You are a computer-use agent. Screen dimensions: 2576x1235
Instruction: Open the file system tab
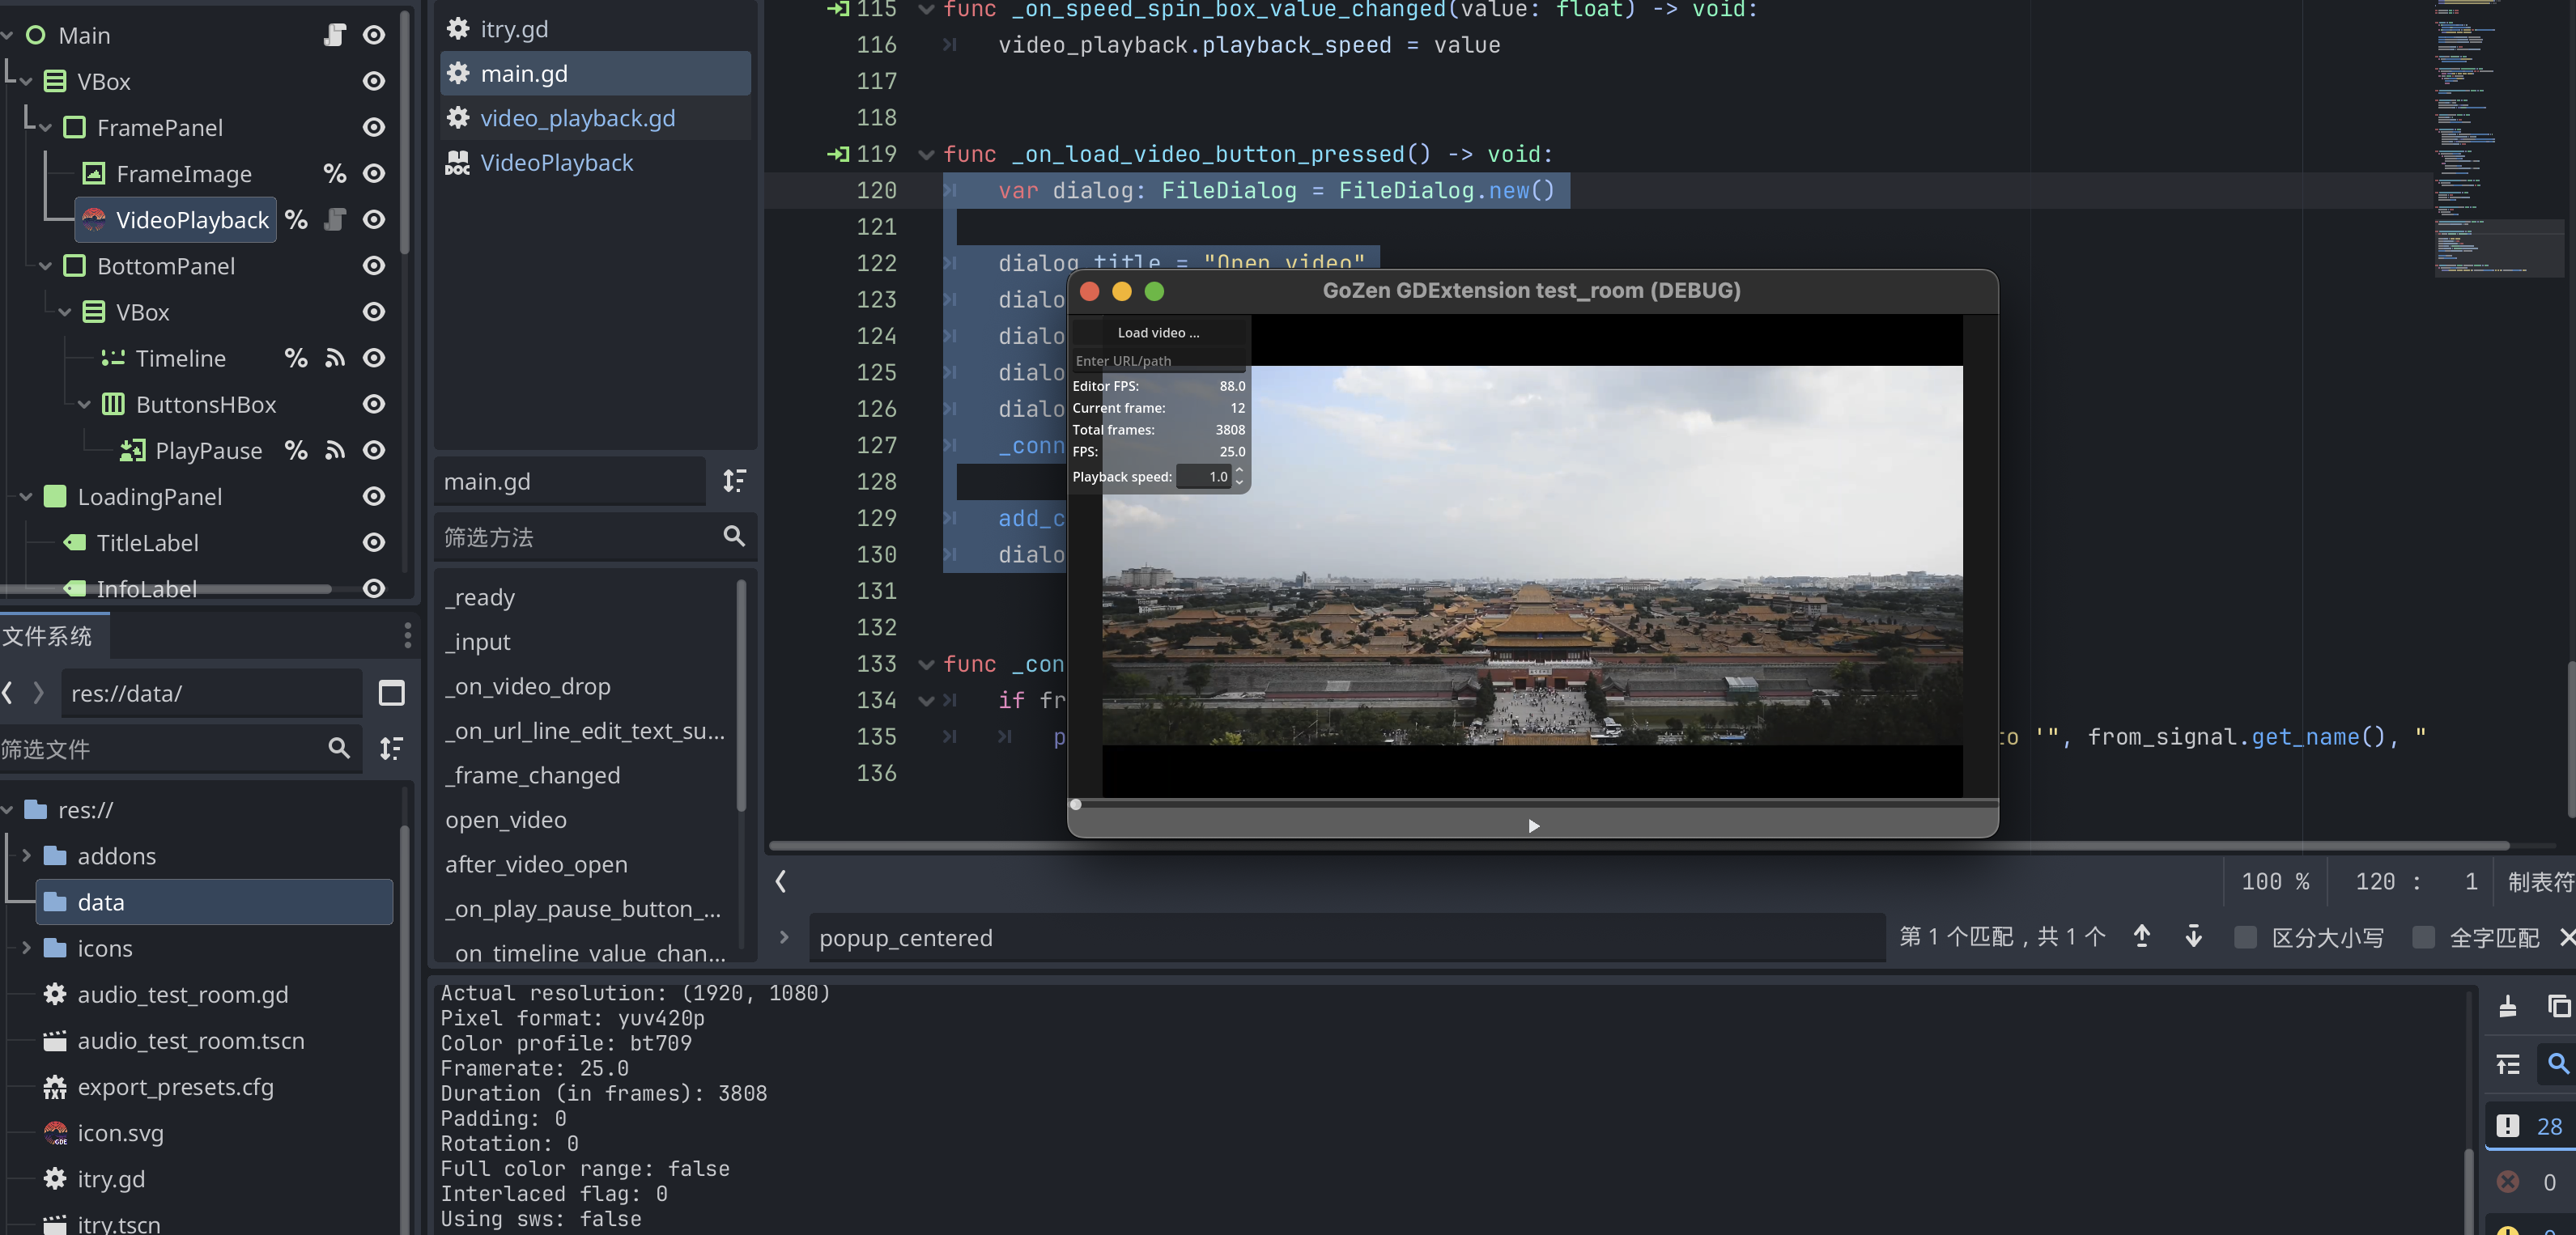(x=48, y=636)
